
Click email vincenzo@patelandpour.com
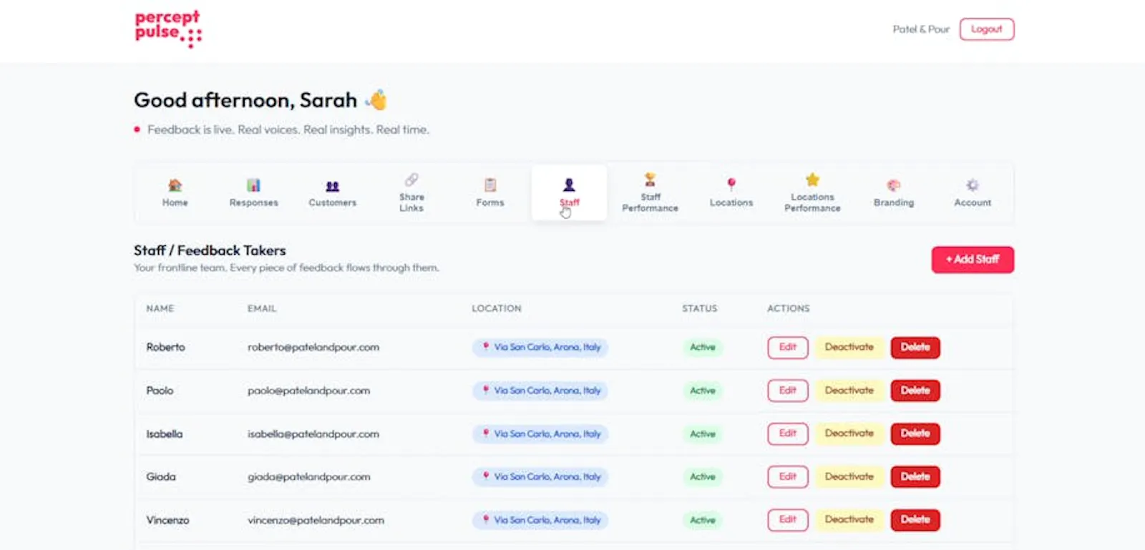click(316, 520)
